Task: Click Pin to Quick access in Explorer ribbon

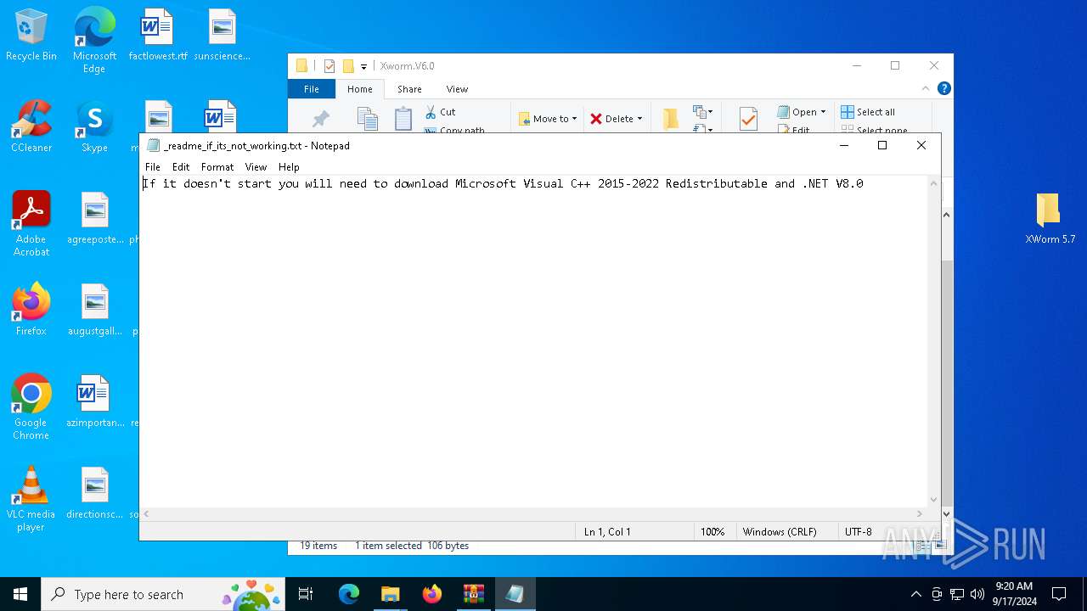Action: (x=321, y=119)
